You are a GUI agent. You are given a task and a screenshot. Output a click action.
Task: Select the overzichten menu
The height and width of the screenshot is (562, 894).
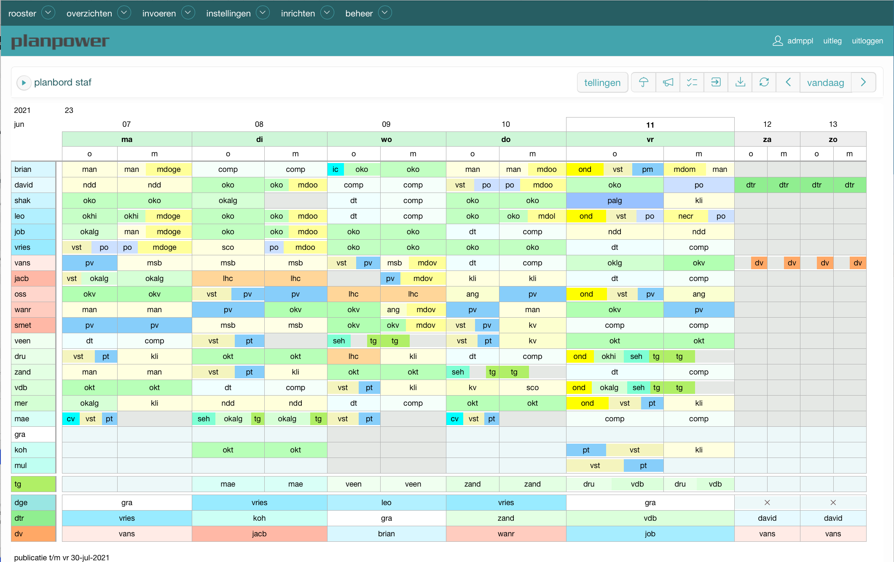(x=89, y=13)
